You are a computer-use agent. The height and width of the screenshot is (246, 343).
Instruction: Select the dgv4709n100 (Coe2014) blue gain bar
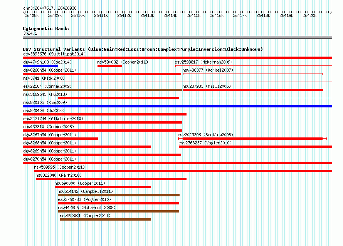pos(40,66)
